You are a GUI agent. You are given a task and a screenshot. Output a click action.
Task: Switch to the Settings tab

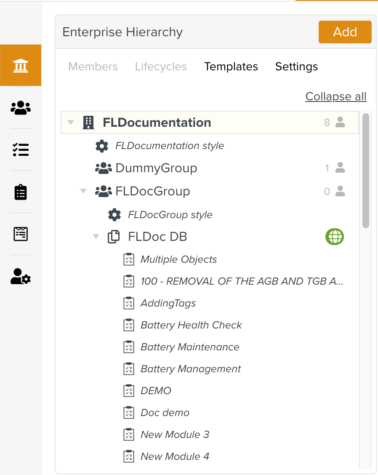coord(296,67)
